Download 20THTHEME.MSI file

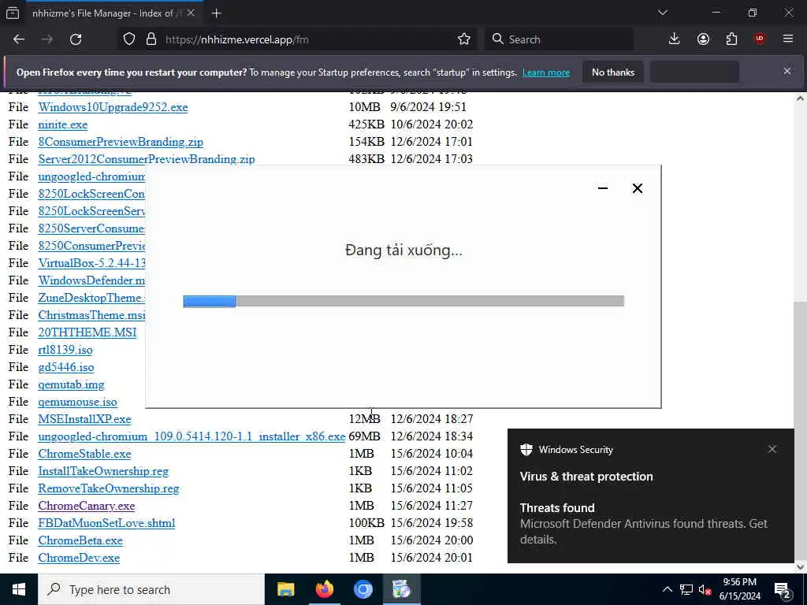87,333
